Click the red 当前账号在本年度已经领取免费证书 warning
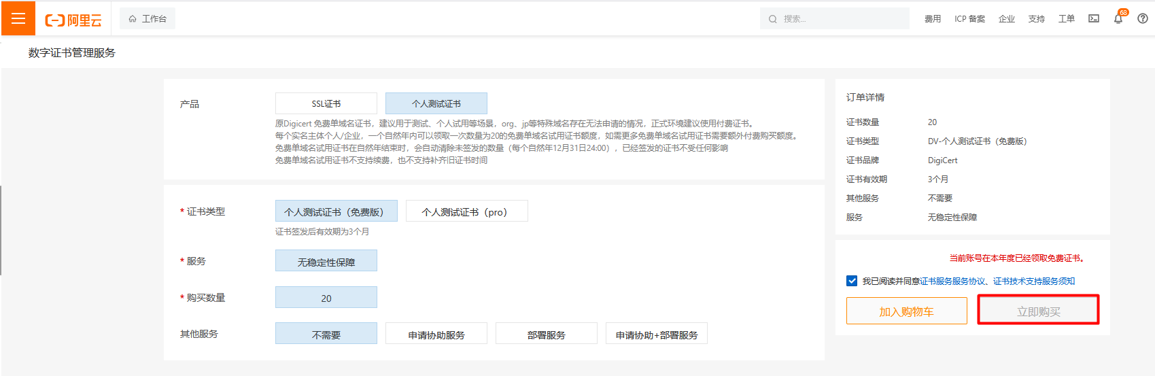 click(1018, 258)
